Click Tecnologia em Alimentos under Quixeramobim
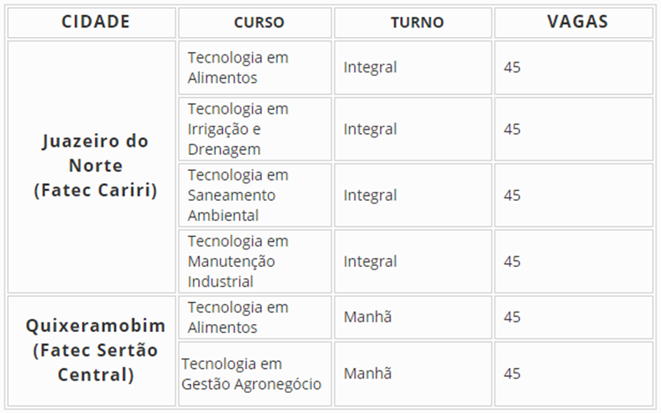 (x=238, y=317)
